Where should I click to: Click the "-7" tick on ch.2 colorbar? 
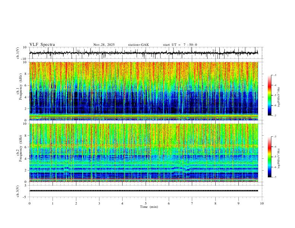[275, 177]
